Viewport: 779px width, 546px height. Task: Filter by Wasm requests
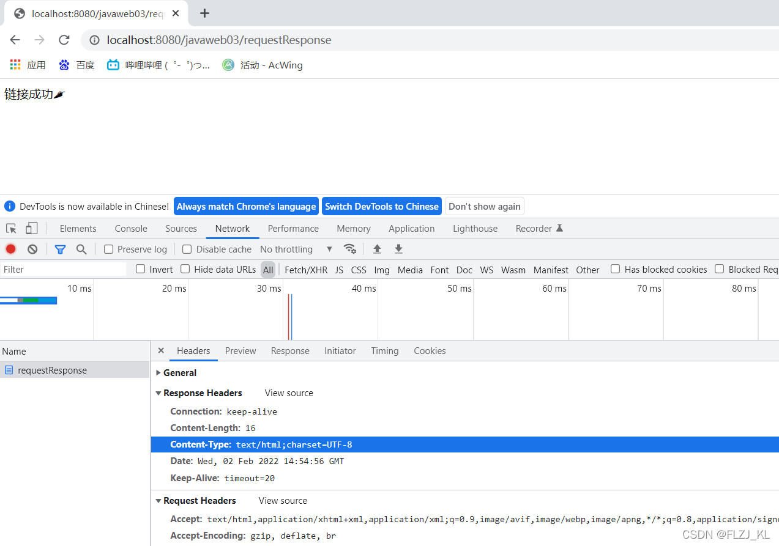pos(513,270)
